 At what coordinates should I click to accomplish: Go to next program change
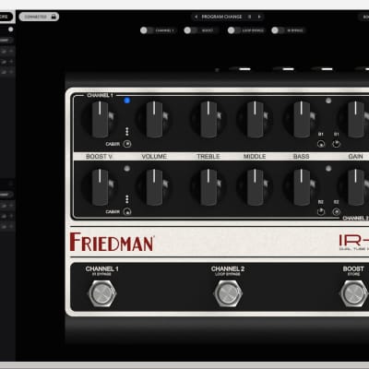pyautogui.click(x=259, y=17)
